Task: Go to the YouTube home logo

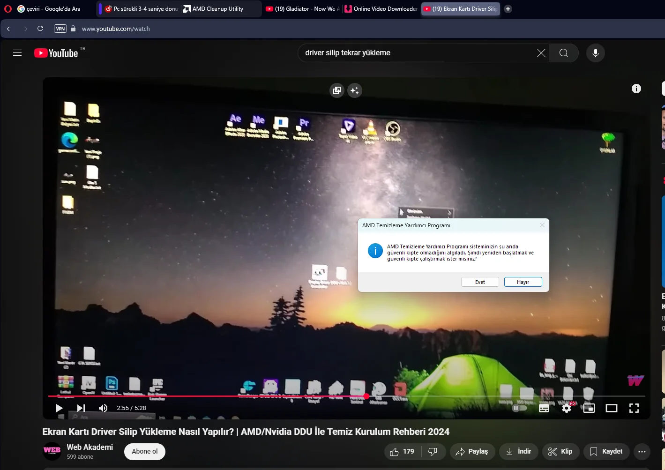Action: tap(56, 53)
